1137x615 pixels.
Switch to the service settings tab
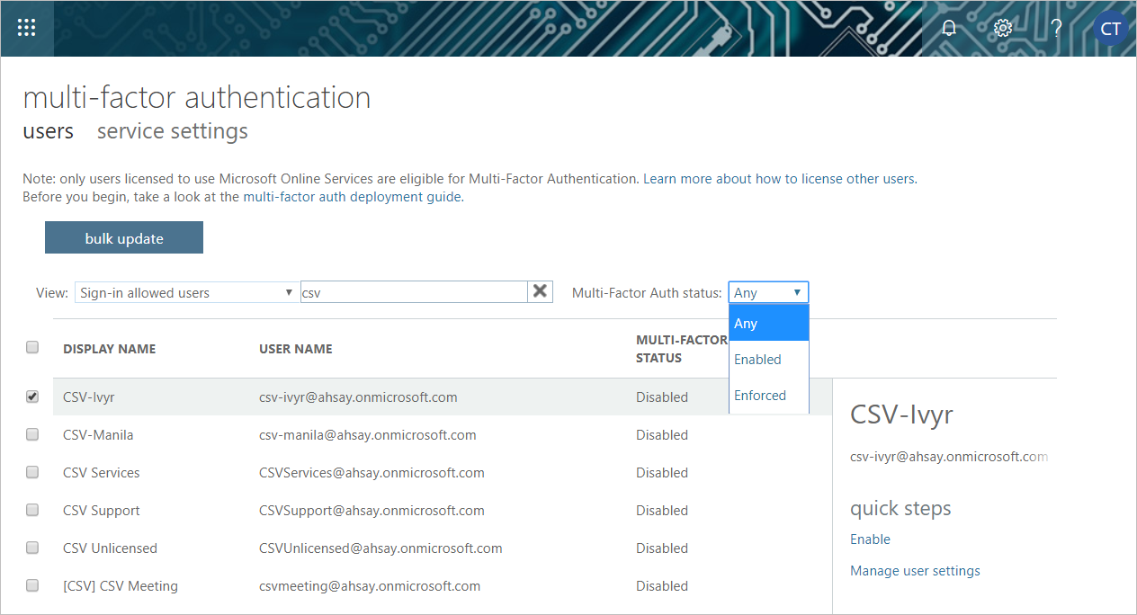pyautogui.click(x=172, y=131)
